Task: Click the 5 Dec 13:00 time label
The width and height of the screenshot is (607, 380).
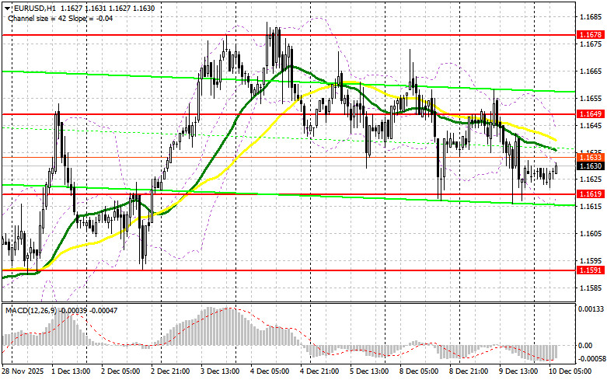Action: (369, 371)
